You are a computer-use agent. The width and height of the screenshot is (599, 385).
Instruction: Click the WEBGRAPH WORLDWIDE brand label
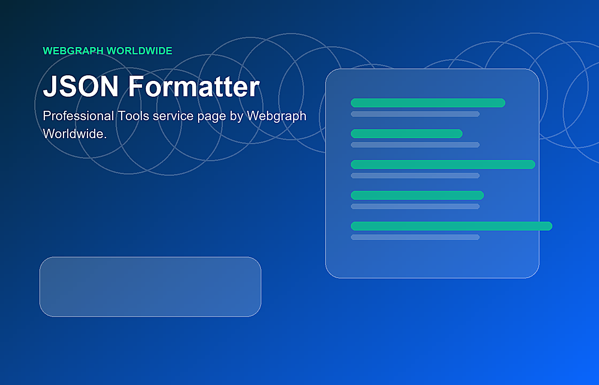(107, 51)
